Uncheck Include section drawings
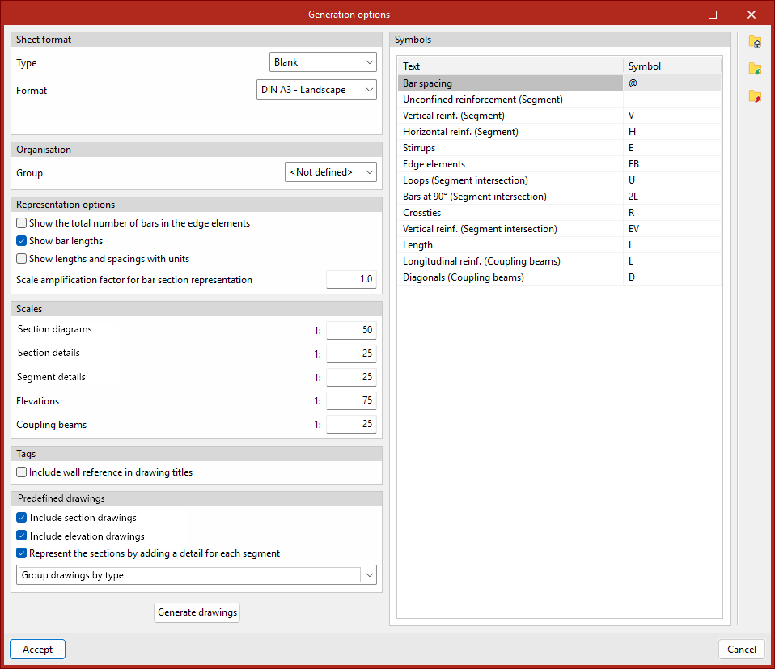 point(21,518)
